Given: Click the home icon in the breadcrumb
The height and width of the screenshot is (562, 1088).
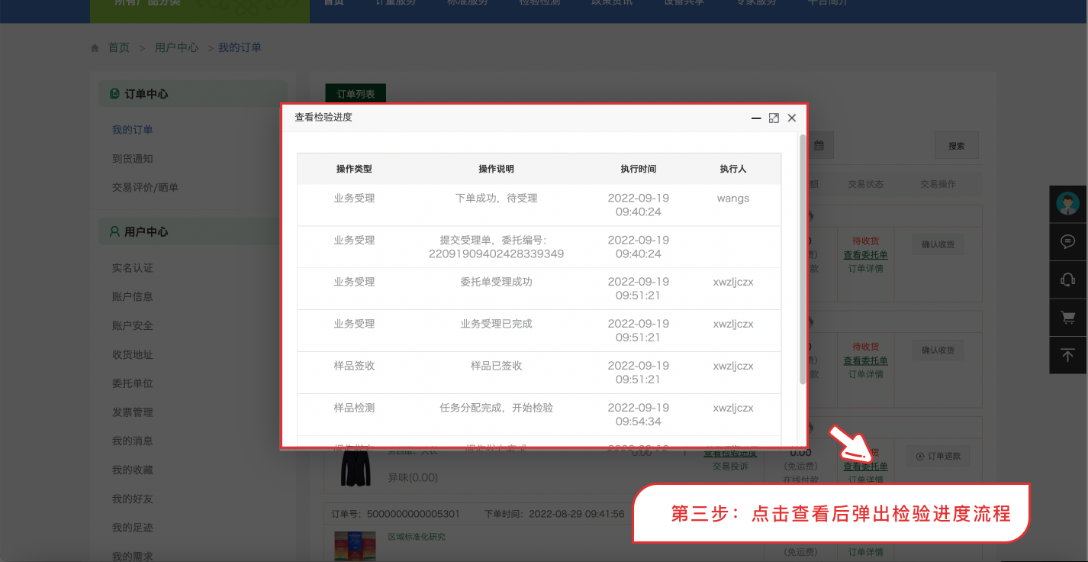Looking at the screenshot, I should point(95,47).
